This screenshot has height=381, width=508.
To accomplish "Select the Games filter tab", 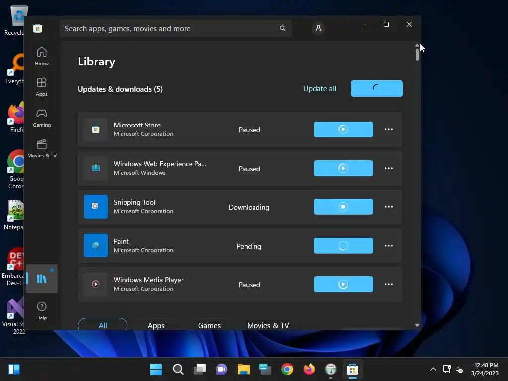I will pos(210,325).
